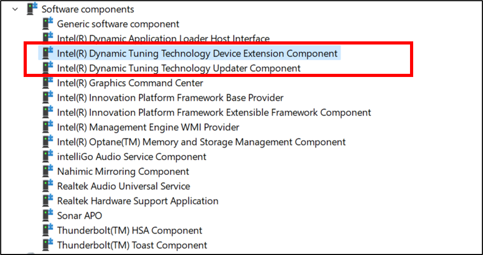Click icon for Realtek Audio Universal Service
The width and height of the screenshot is (483, 255).
click(x=48, y=186)
